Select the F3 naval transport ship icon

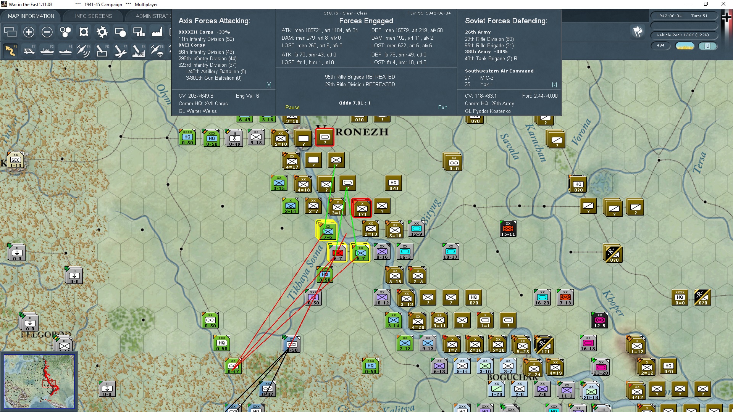tap(47, 50)
